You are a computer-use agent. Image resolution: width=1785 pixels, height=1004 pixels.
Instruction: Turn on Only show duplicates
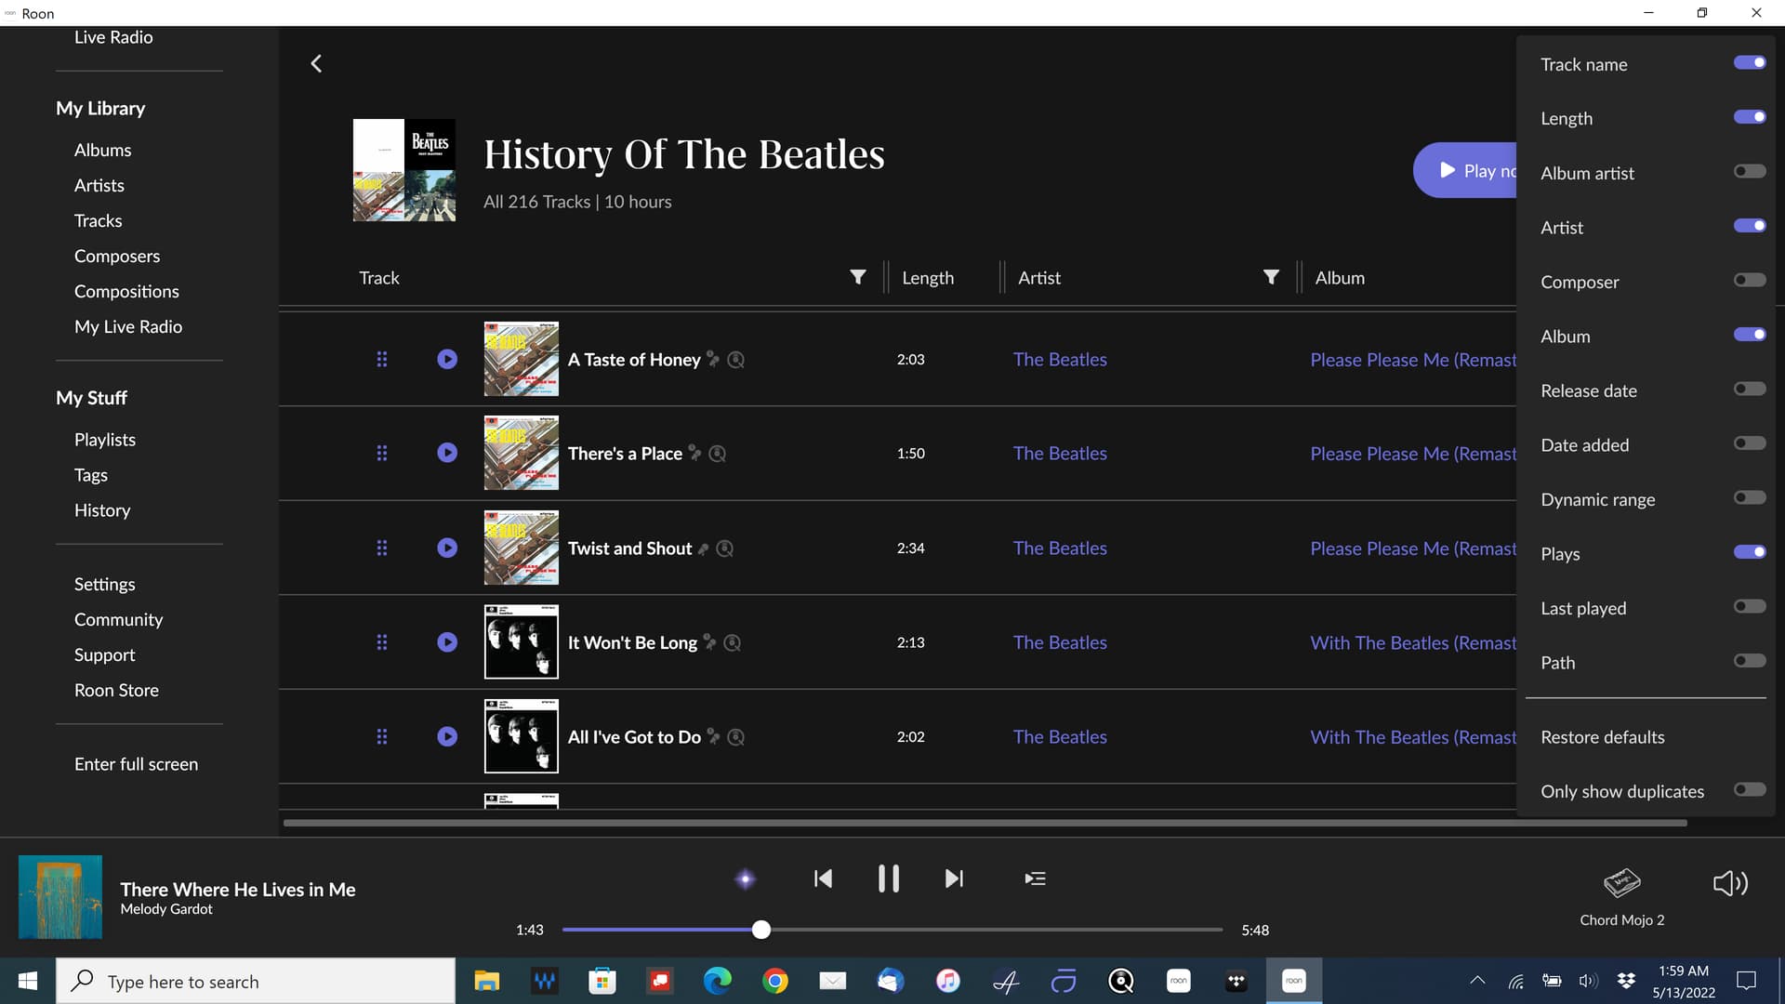(x=1749, y=789)
